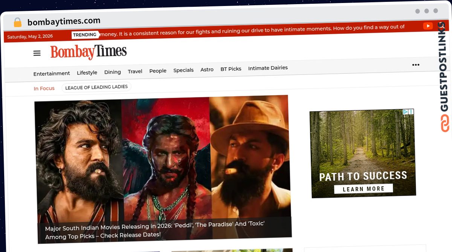Open the trending ticker headline
This screenshot has width=452, height=252.
252,30
